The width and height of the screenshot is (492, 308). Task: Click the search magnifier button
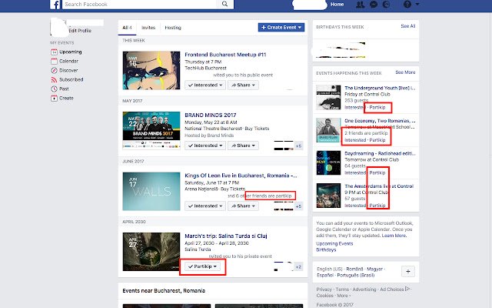(x=224, y=4)
